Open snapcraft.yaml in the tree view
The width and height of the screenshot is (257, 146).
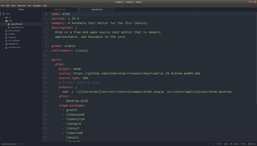[x=16, y=24]
